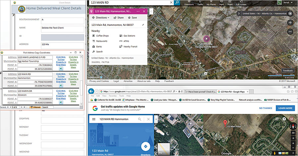Click the red pin at 123 Main Road

click(x=225, y=123)
